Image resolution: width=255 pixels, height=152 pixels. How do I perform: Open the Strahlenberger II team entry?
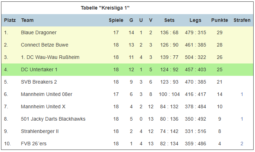click(x=40, y=131)
